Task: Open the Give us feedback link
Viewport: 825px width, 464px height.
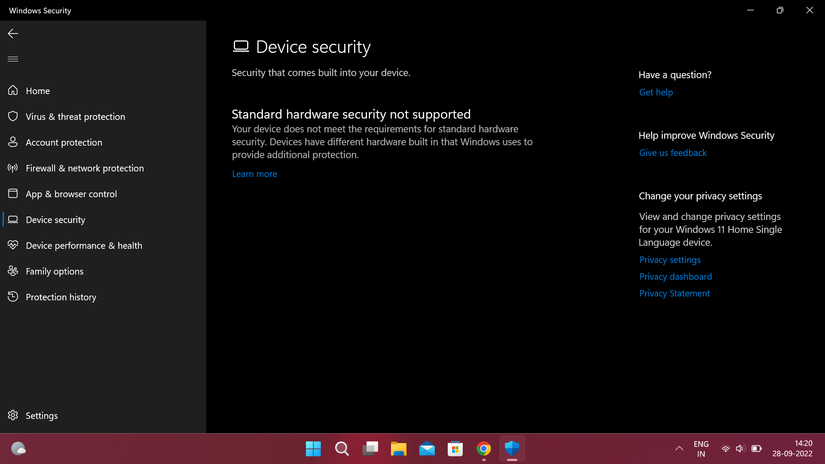Action: [x=672, y=153]
